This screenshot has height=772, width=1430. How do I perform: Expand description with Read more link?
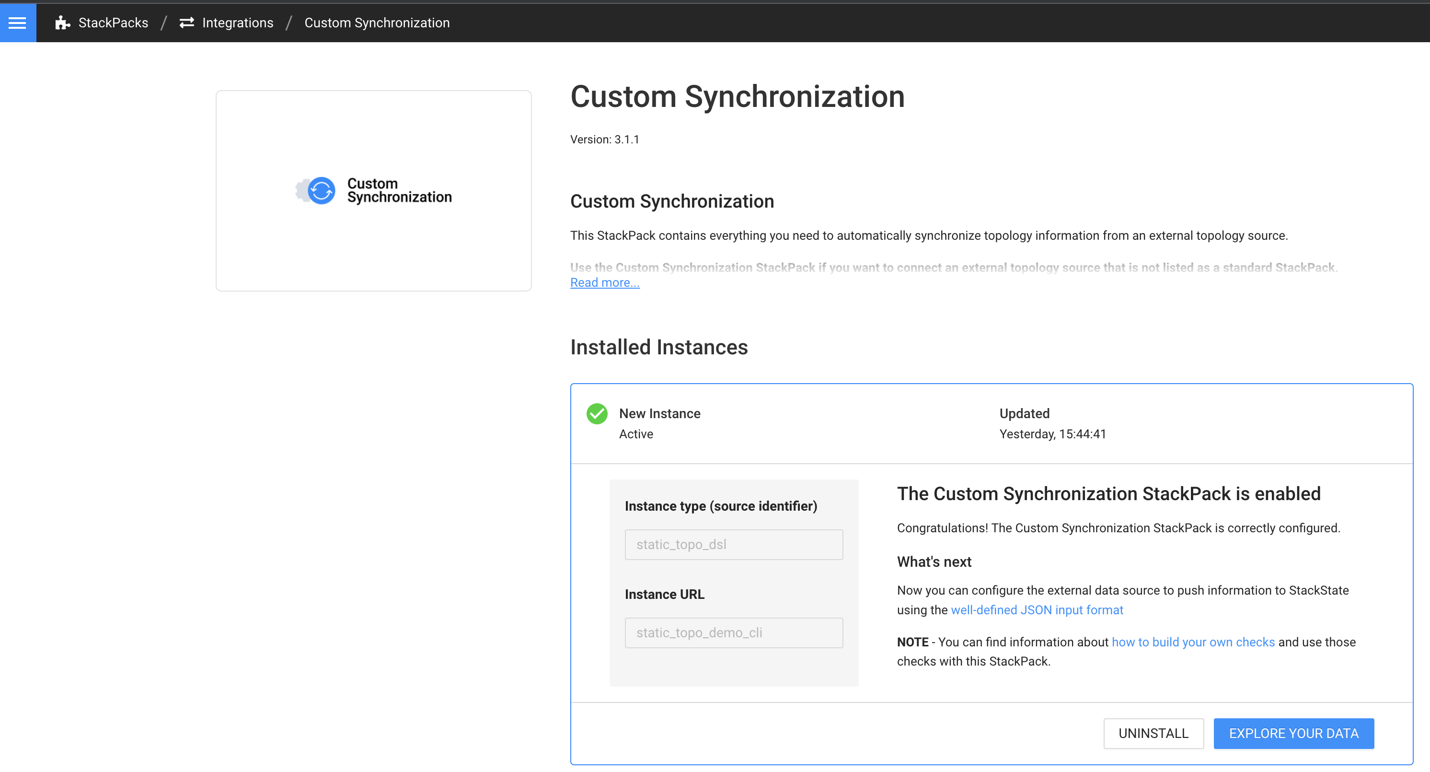tap(604, 283)
